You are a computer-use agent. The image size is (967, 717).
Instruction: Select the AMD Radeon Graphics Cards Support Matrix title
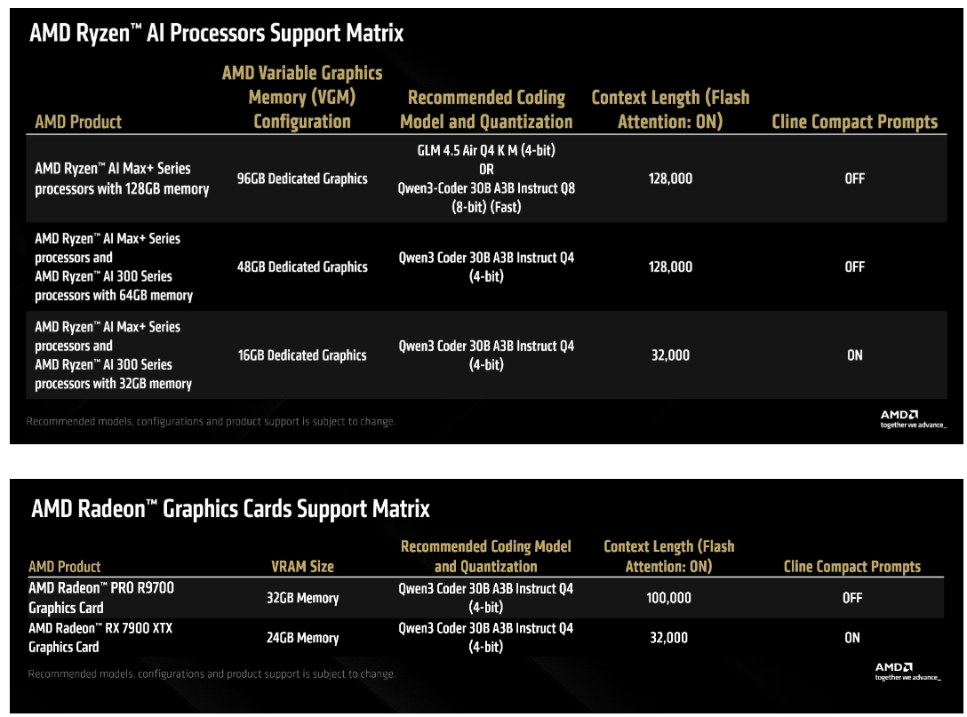[x=230, y=509]
